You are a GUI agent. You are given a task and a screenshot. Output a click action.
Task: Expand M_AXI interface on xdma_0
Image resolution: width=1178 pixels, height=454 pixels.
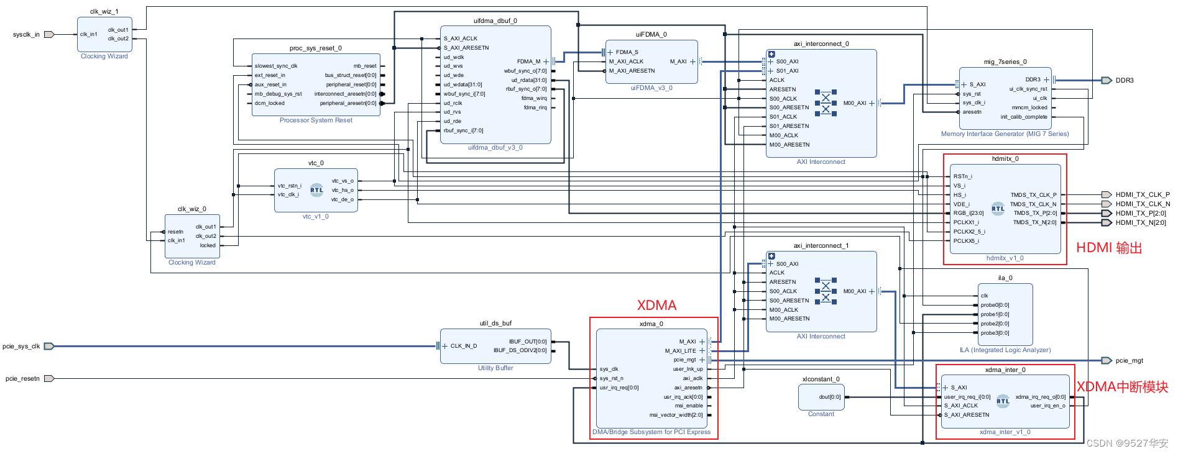tap(702, 342)
